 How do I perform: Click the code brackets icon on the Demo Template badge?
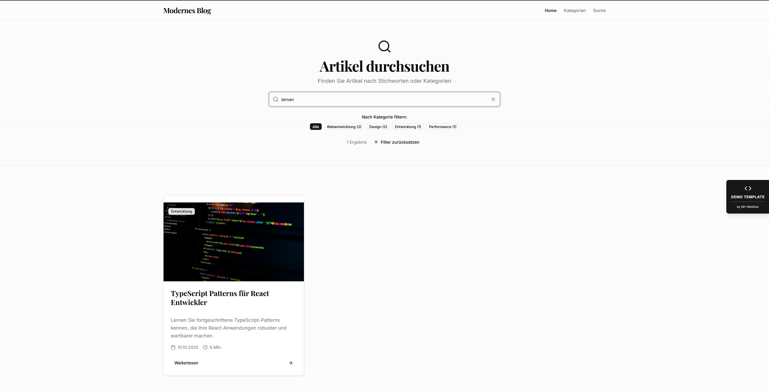coord(748,188)
